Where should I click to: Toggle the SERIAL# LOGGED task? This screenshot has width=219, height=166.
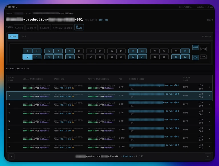[x=62, y=27]
